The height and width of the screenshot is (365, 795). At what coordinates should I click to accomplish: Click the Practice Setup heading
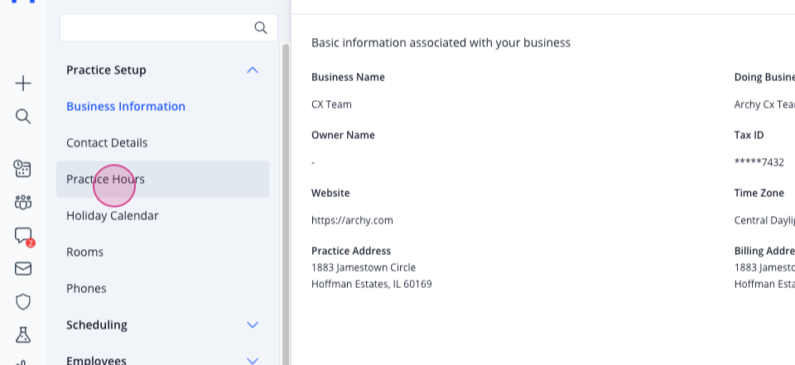tap(106, 70)
